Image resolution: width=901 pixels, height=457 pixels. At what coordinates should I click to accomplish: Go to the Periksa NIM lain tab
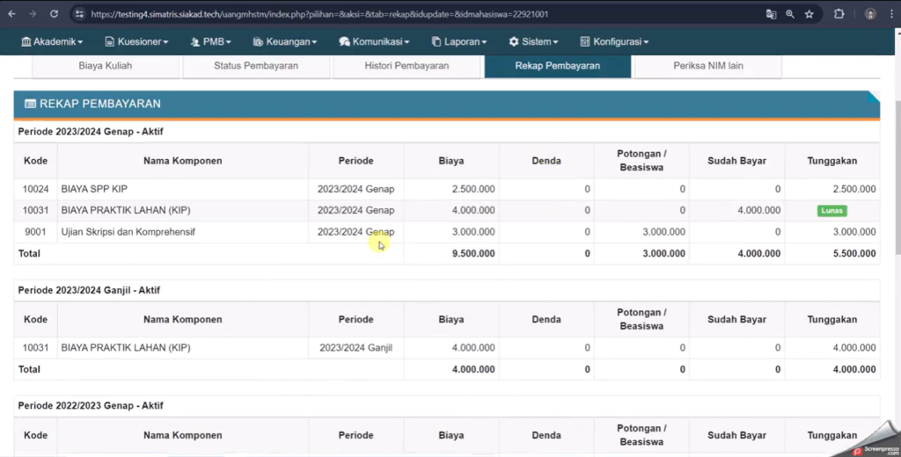coord(708,66)
